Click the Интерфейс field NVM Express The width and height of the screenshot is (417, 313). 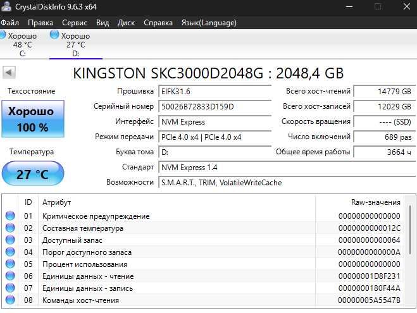pos(215,122)
